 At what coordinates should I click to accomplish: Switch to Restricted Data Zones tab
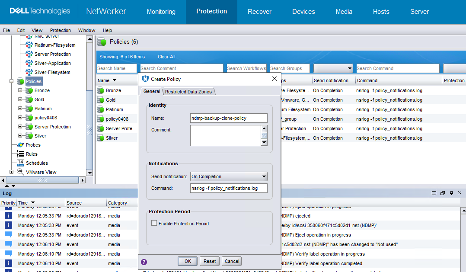tap(188, 92)
